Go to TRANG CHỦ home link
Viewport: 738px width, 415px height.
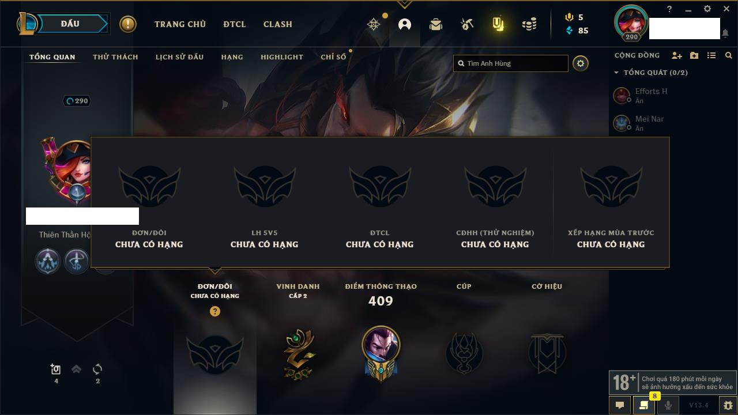[x=180, y=24]
